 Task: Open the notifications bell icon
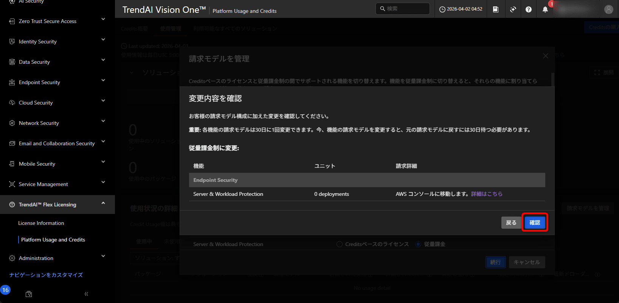[545, 9]
